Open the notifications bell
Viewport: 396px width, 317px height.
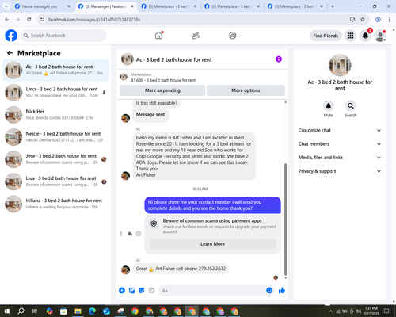(x=365, y=36)
